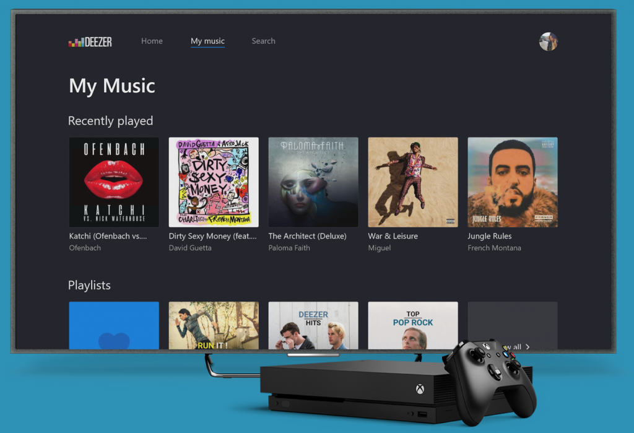Image resolution: width=634 pixels, height=433 pixels.
Task: Click 'The Architect (Deluxe)' title
Action: pyautogui.click(x=307, y=236)
